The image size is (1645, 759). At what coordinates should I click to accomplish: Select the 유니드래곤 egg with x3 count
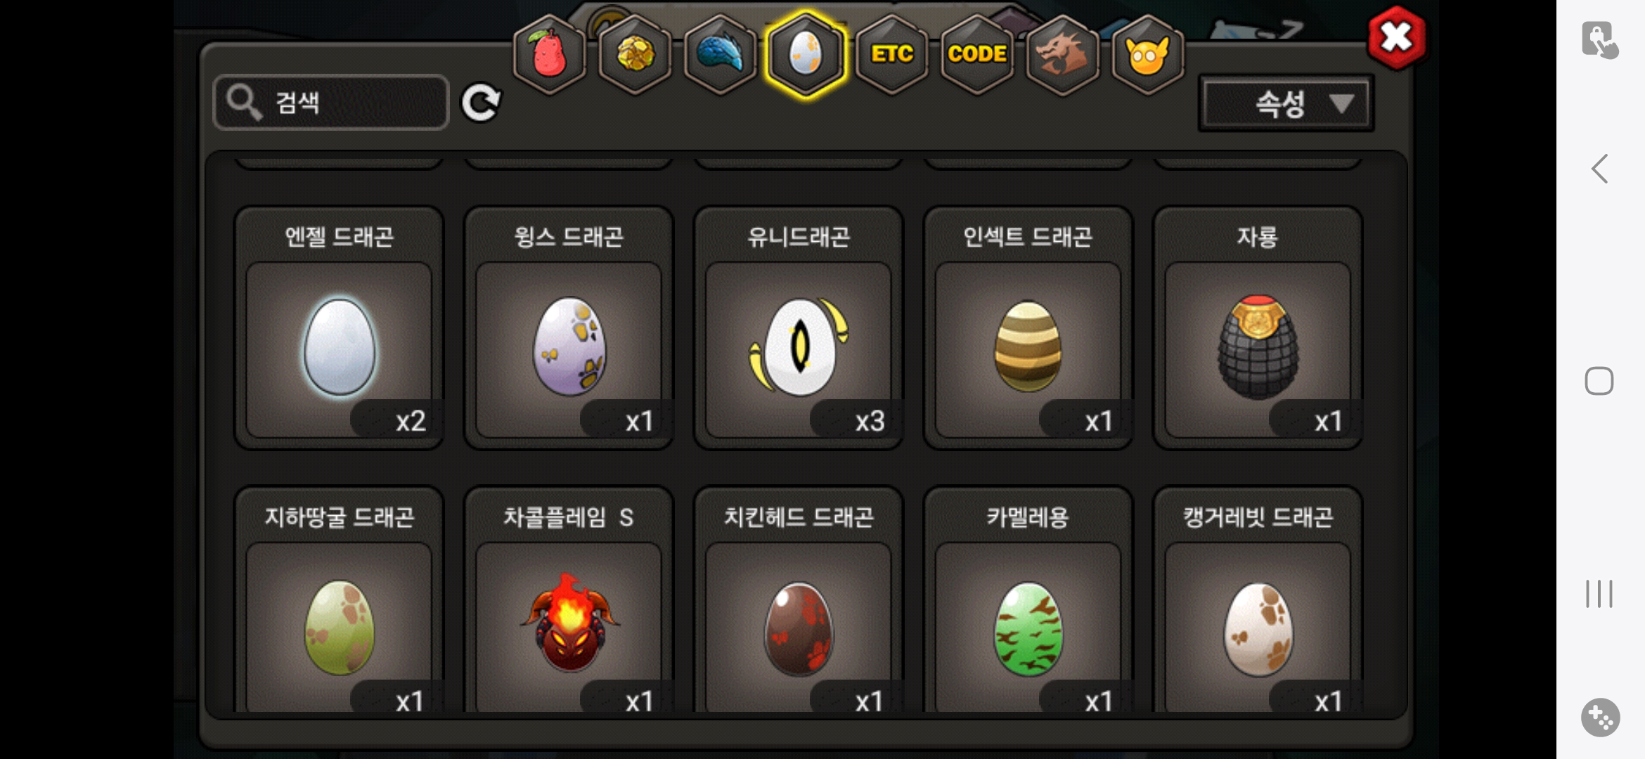pyautogui.click(x=798, y=327)
